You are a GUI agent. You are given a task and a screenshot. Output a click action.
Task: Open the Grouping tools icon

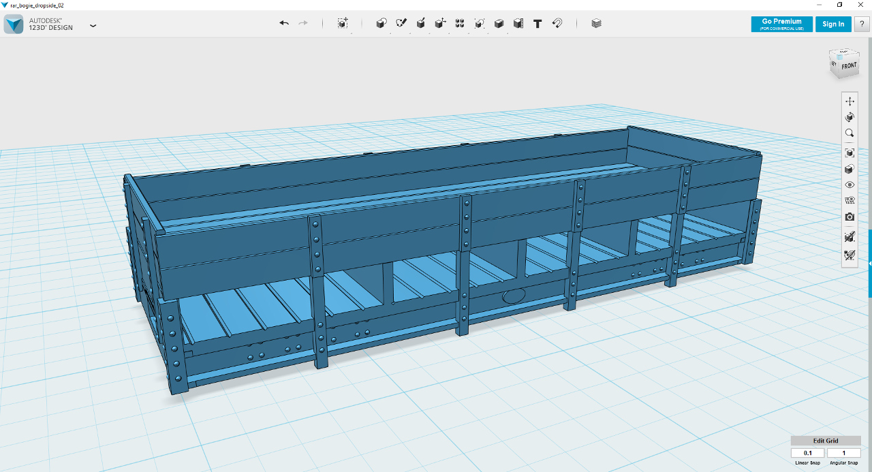point(480,23)
